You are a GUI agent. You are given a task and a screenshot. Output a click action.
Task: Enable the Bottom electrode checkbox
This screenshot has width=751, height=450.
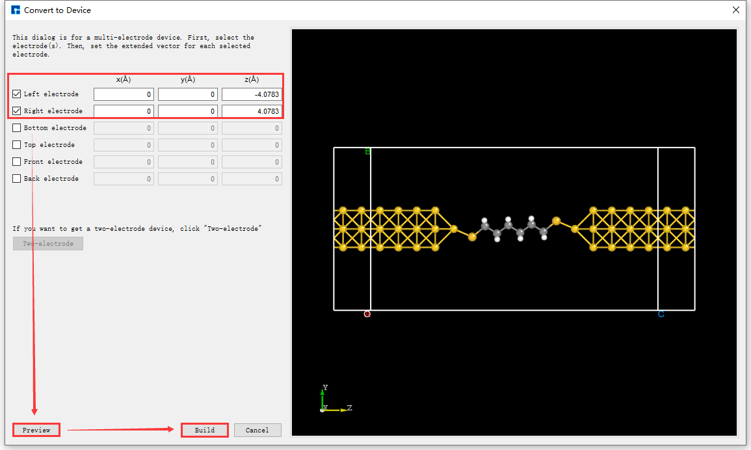(x=16, y=127)
